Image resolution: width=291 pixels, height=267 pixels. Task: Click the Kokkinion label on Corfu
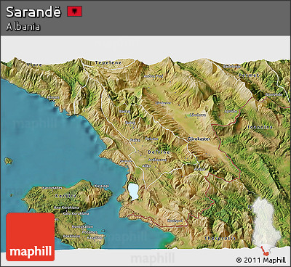pos(71,237)
